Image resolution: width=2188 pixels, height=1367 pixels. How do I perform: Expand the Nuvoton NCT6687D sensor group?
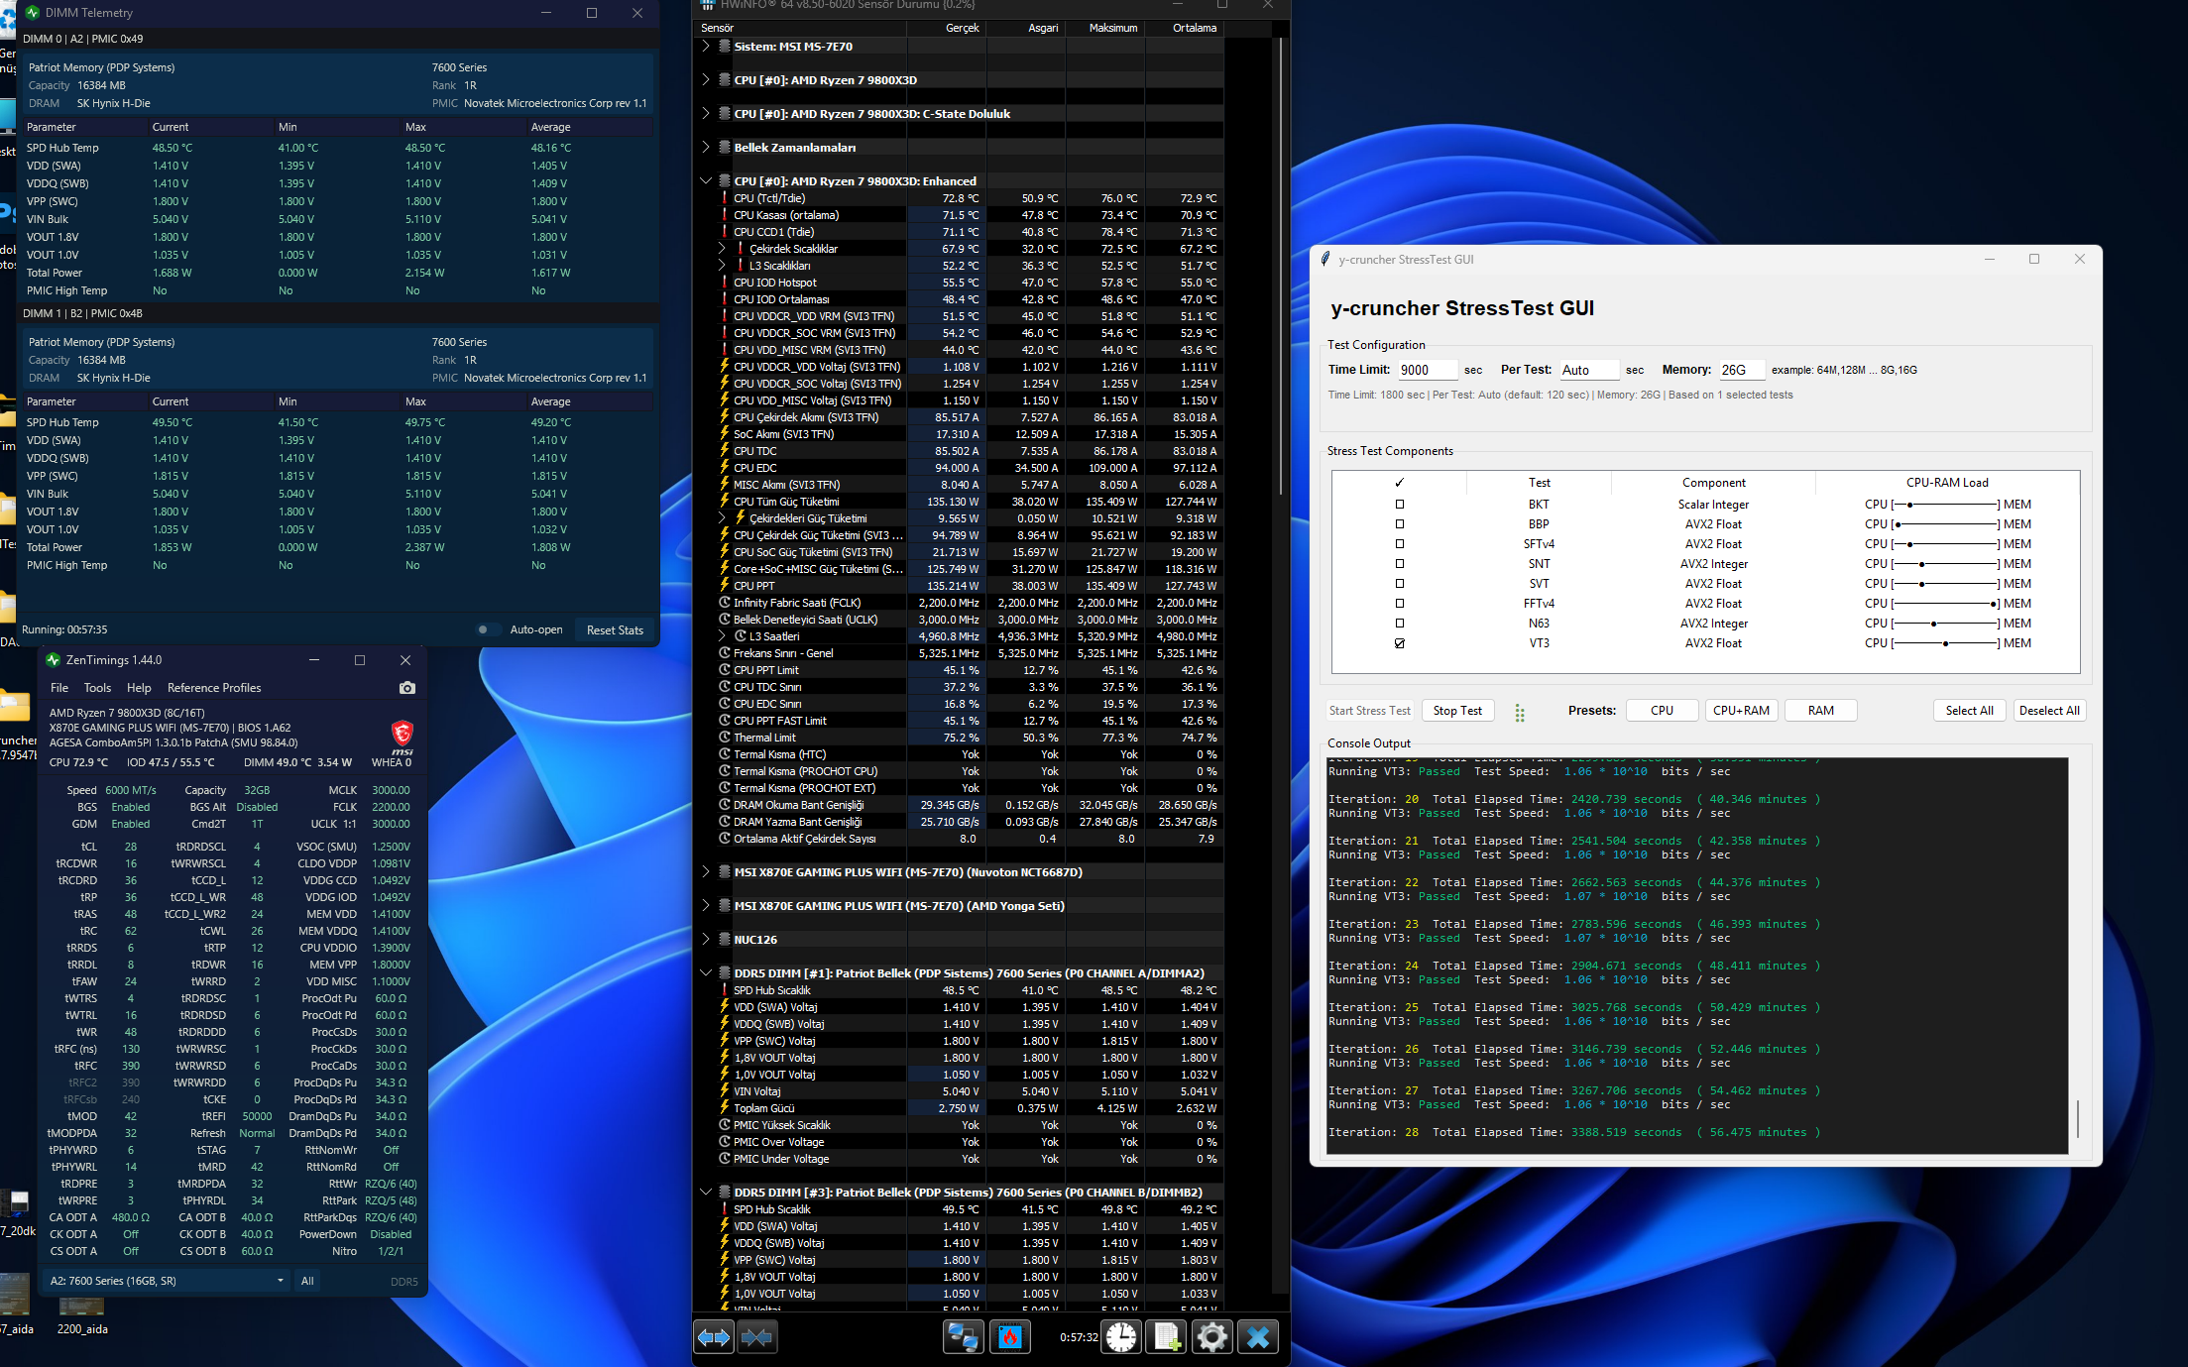coord(706,872)
